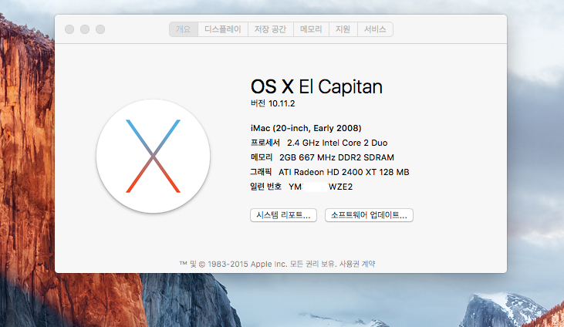Click 소프트웨어 업데이트 (Software Update) button
This screenshot has width=564, height=327.
click(x=369, y=215)
